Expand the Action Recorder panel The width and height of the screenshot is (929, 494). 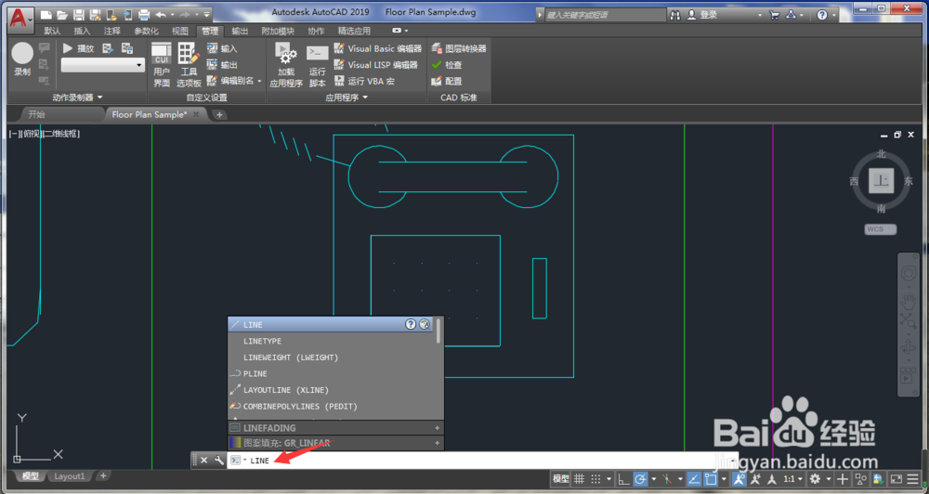(x=78, y=97)
